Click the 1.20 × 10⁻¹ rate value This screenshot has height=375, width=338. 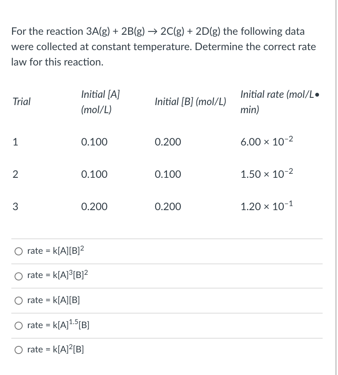(x=267, y=206)
